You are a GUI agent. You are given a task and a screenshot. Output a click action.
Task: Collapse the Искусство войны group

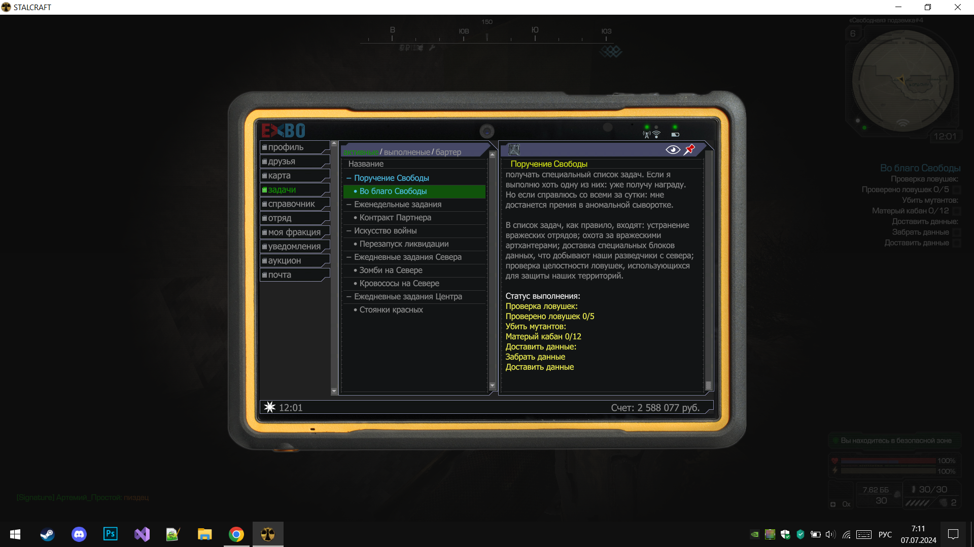pos(349,231)
